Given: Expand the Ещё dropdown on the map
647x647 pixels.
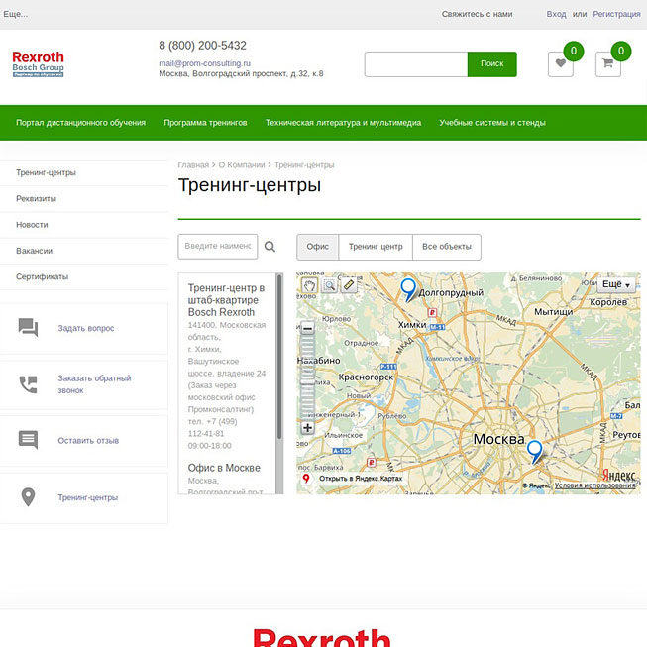Looking at the screenshot, I should 616,284.
